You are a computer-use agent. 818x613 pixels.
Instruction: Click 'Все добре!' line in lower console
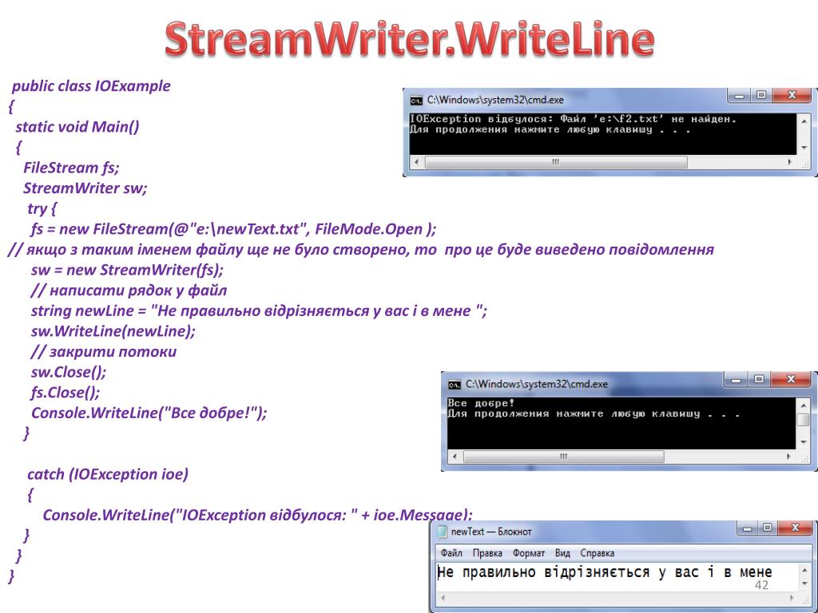(x=480, y=403)
